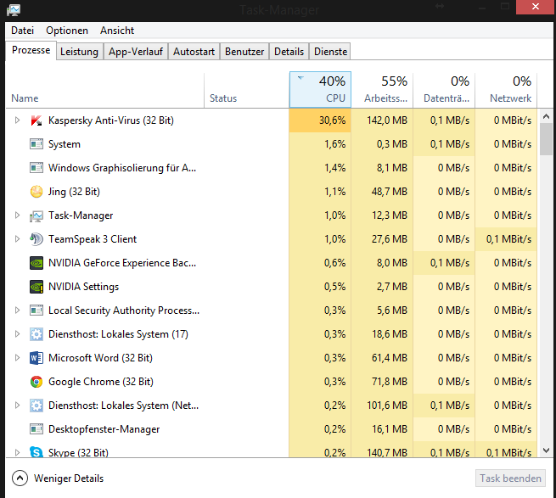Switch to the Benutzer tab
The image size is (556, 498).
(x=244, y=52)
